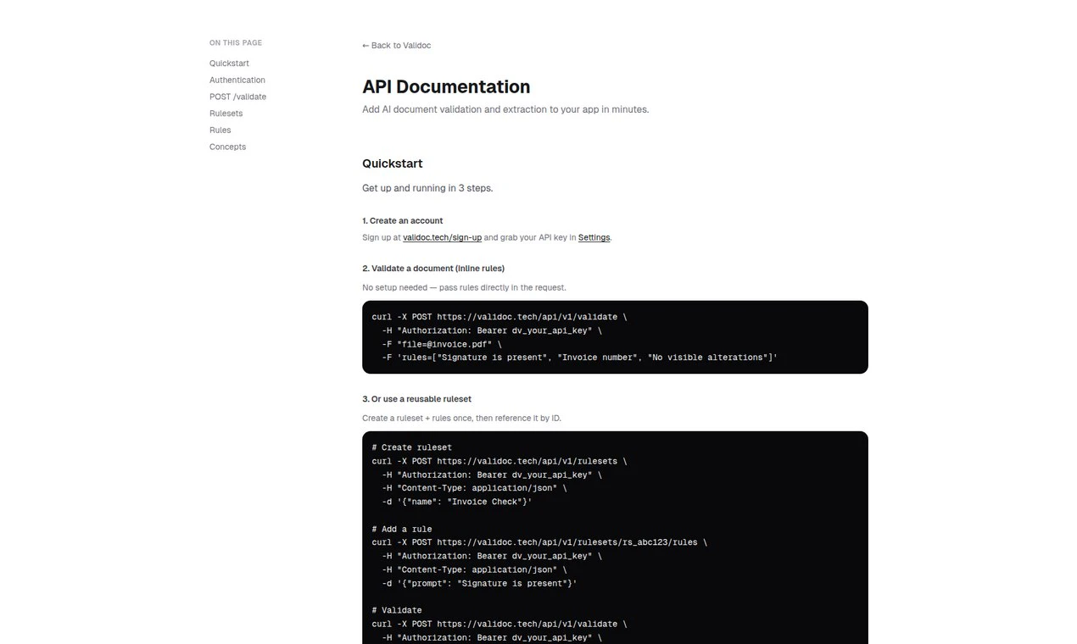The image size is (1077, 644).
Task: Open Settings via the inline link
Action: (594, 237)
